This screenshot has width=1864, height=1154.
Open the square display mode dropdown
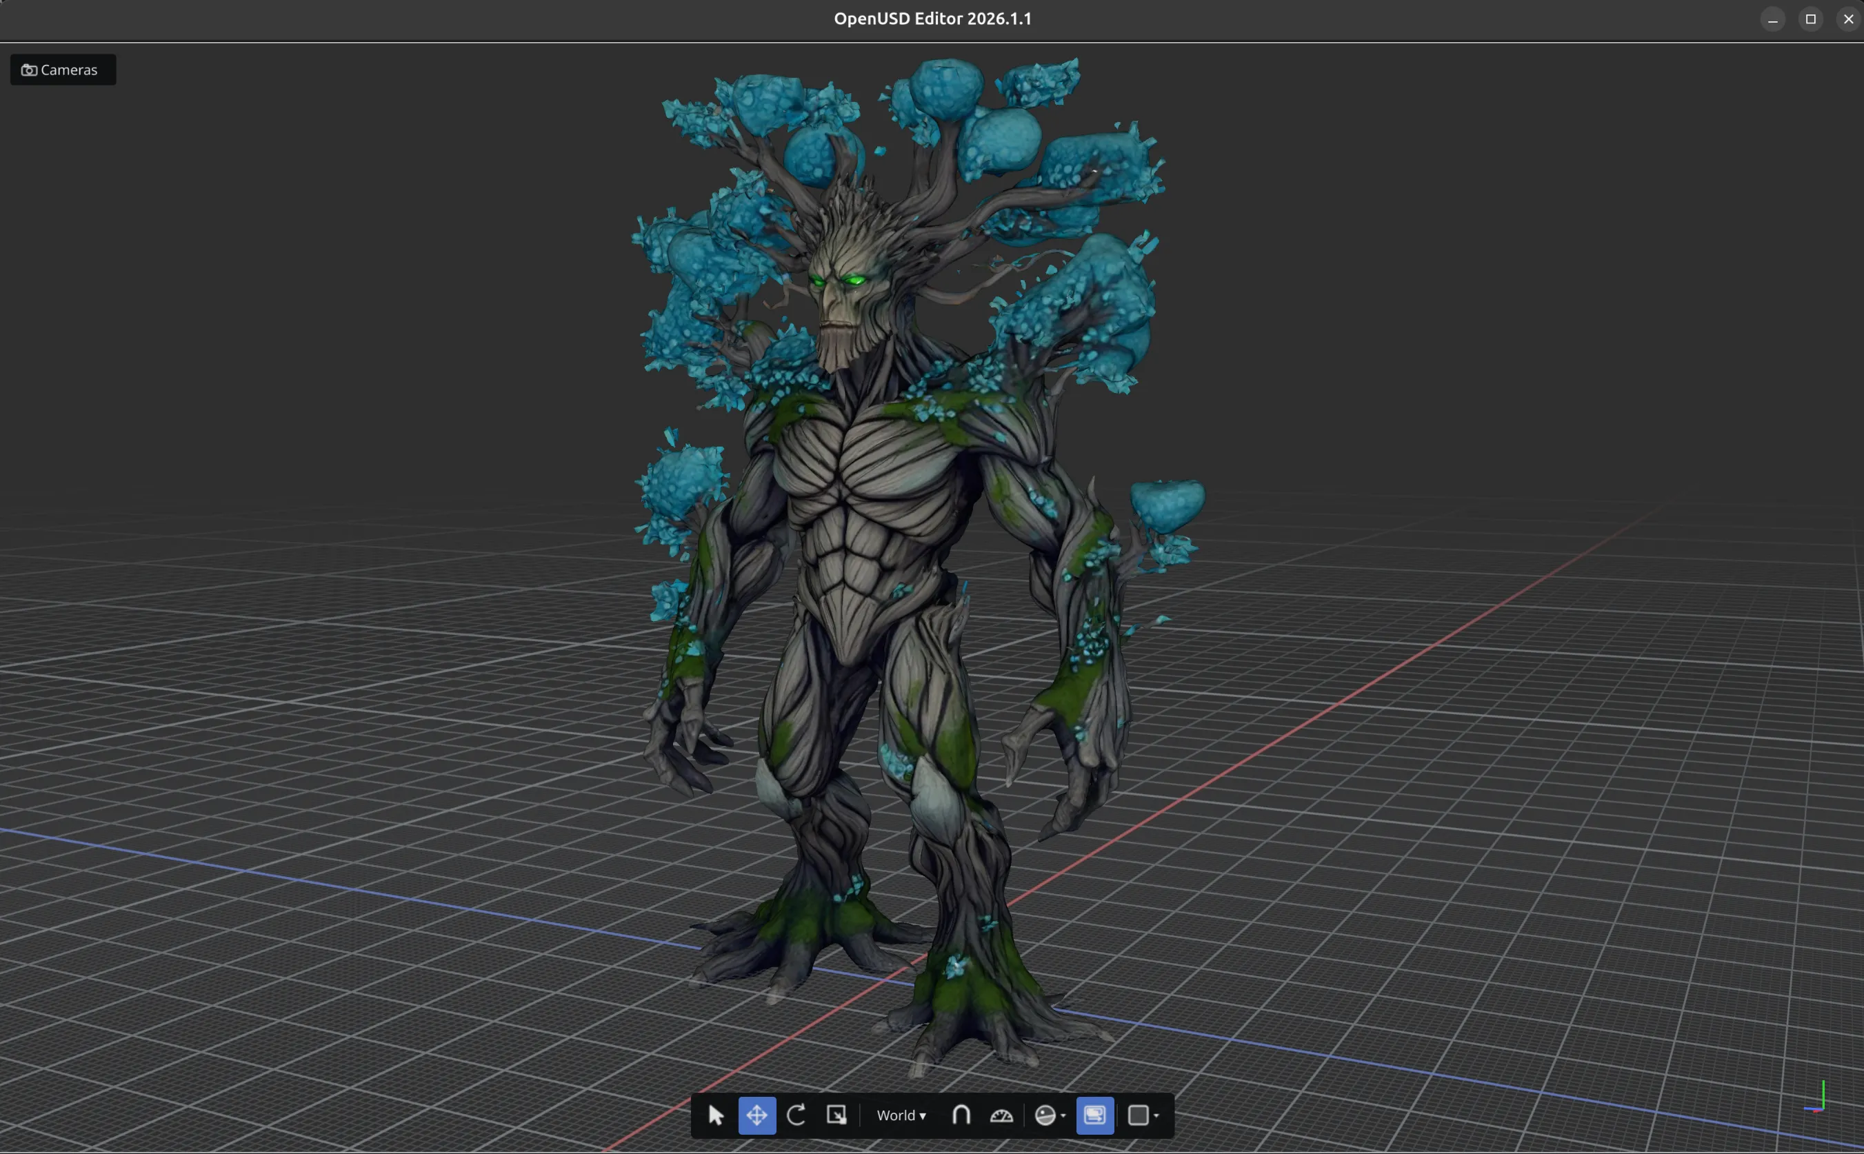(1143, 1115)
